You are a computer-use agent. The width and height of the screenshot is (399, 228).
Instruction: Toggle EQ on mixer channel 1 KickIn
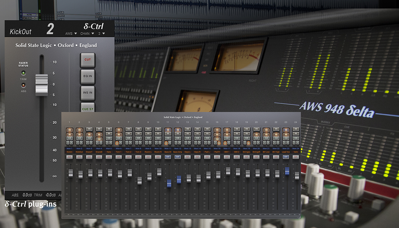click(69, 134)
